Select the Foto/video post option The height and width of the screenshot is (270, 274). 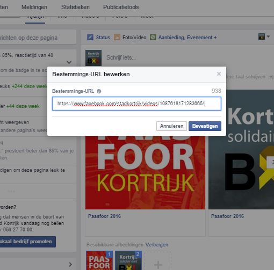(134, 38)
